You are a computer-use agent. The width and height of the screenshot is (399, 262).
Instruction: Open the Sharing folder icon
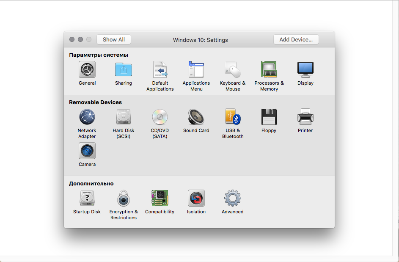[x=124, y=69]
